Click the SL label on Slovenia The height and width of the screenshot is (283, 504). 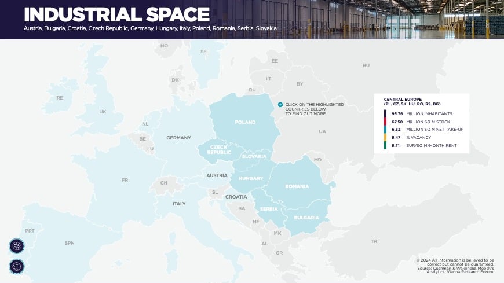click(215, 192)
